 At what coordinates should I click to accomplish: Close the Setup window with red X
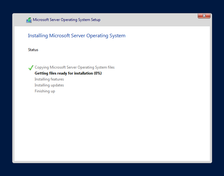coord(204,16)
